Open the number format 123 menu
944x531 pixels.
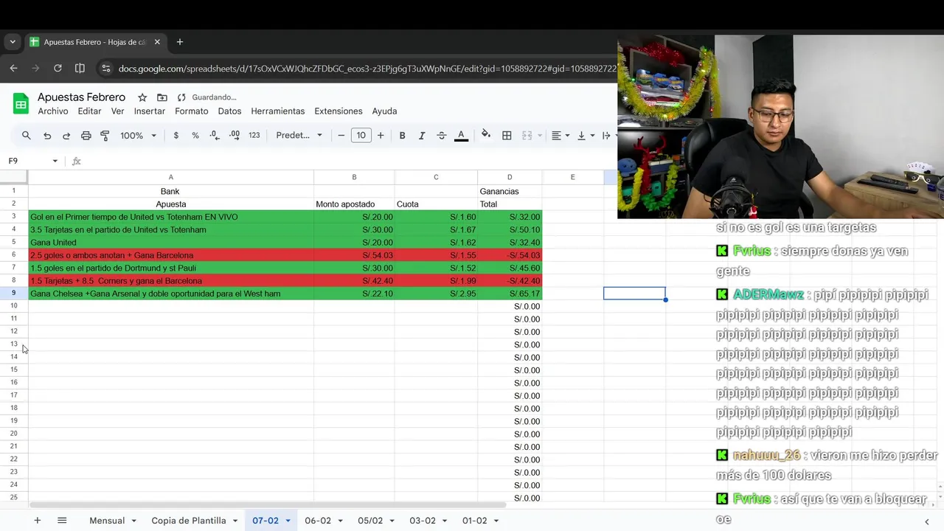[254, 136]
